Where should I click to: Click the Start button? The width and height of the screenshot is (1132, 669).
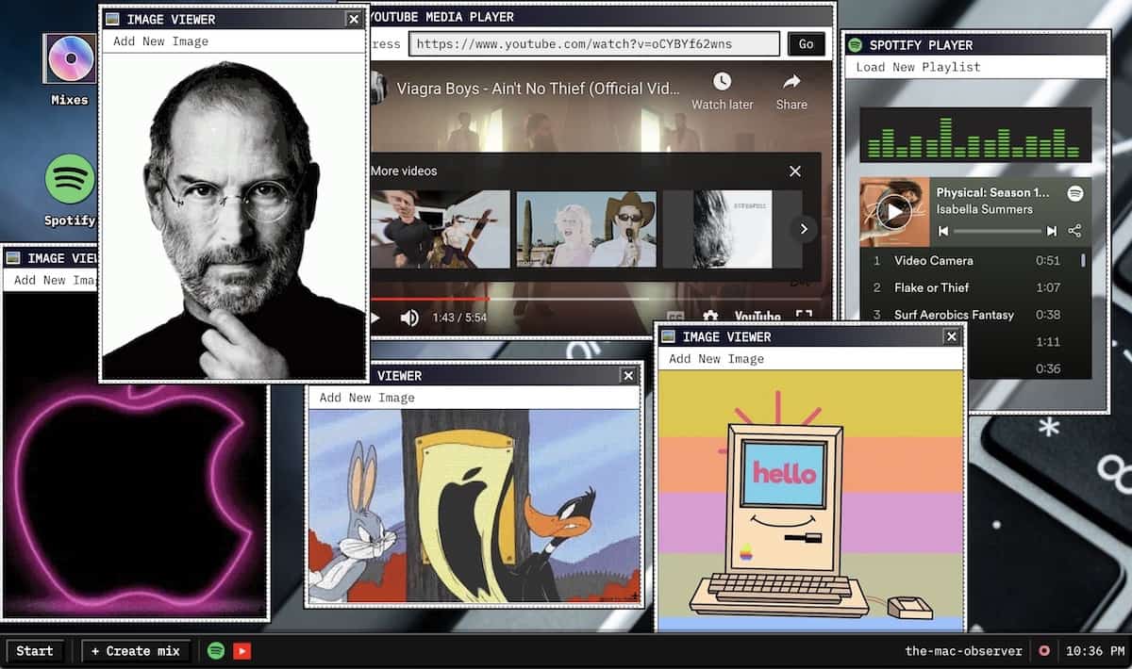35,650
